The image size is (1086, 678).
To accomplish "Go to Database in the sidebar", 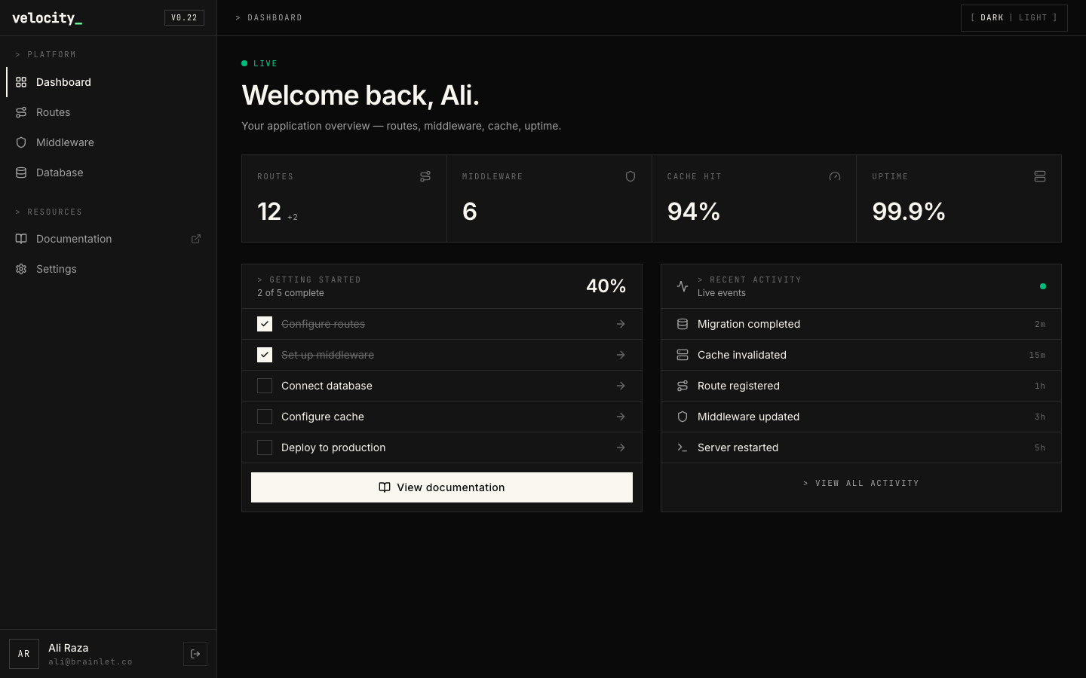I will (60, 173).
